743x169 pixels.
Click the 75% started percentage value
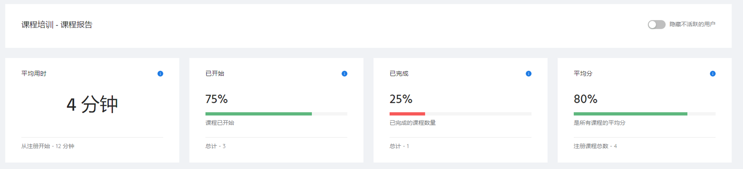pyautogui.click(x=216, y=99)
